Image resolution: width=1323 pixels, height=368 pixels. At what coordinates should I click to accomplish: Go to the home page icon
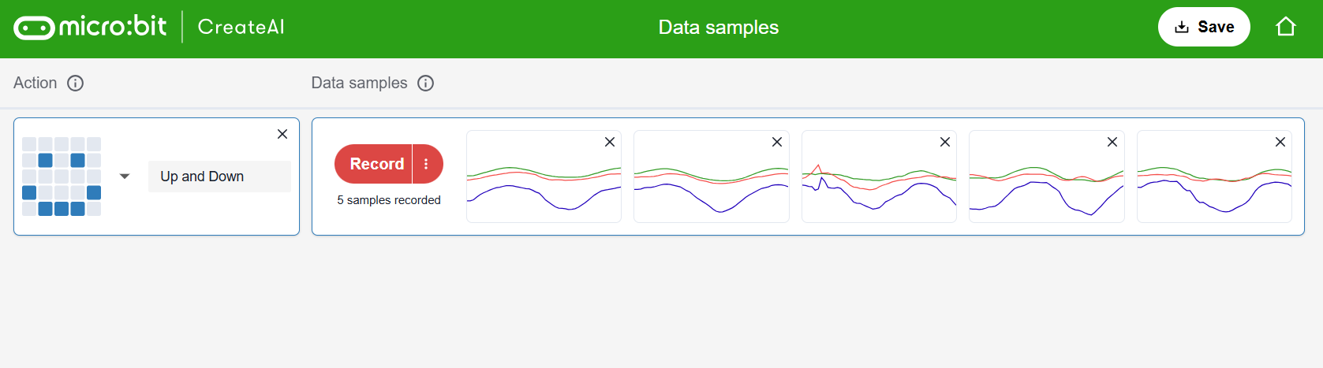[x=1285, y=27]
